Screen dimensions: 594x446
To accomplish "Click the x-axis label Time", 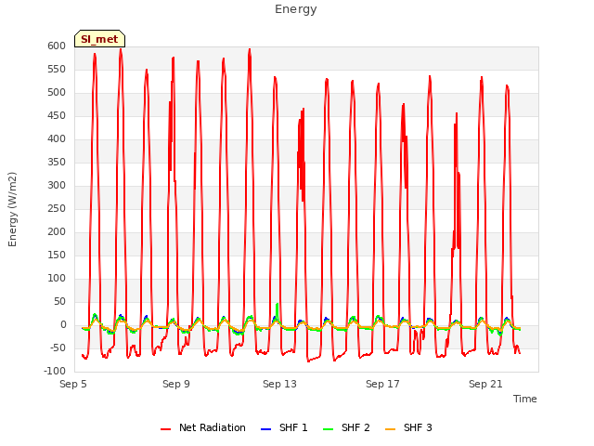I will (x=525, y=399).
